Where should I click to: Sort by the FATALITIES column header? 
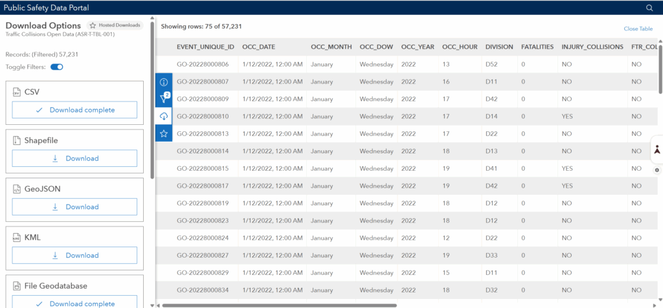537,47
